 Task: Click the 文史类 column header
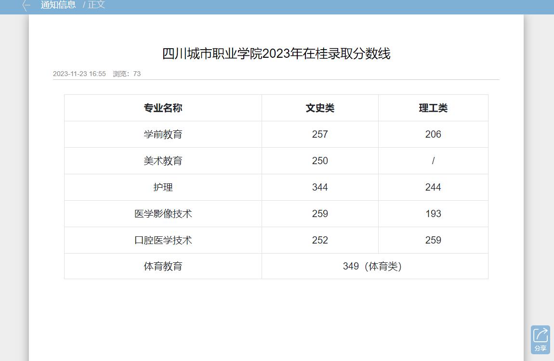point(320,108)
